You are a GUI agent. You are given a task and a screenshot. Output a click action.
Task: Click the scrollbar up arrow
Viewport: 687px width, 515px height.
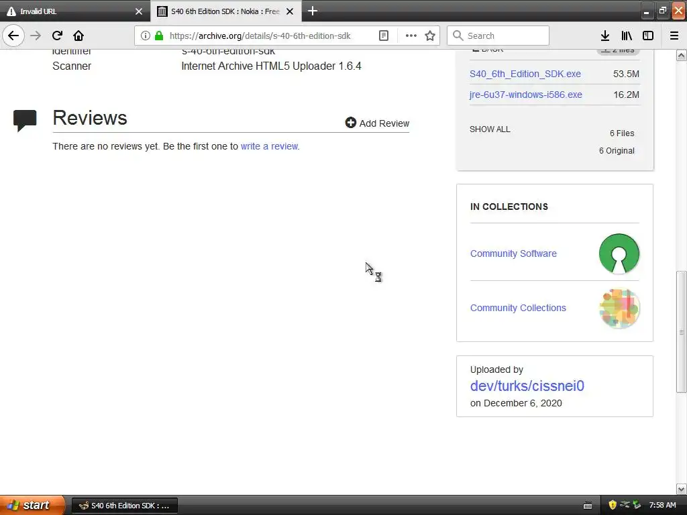point(681,55)
